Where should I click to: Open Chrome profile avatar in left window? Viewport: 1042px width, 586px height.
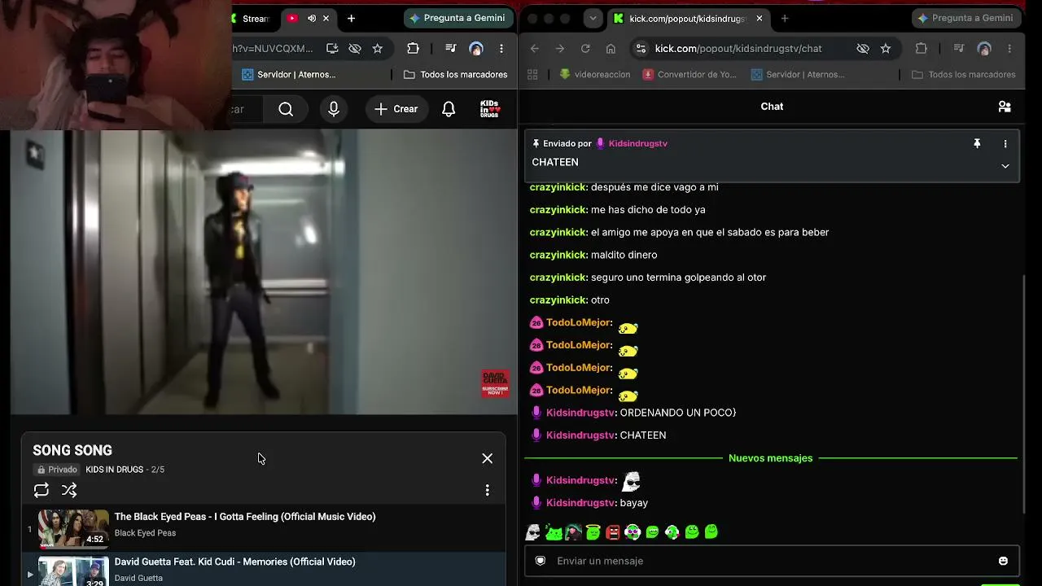(x=476, y=49)
